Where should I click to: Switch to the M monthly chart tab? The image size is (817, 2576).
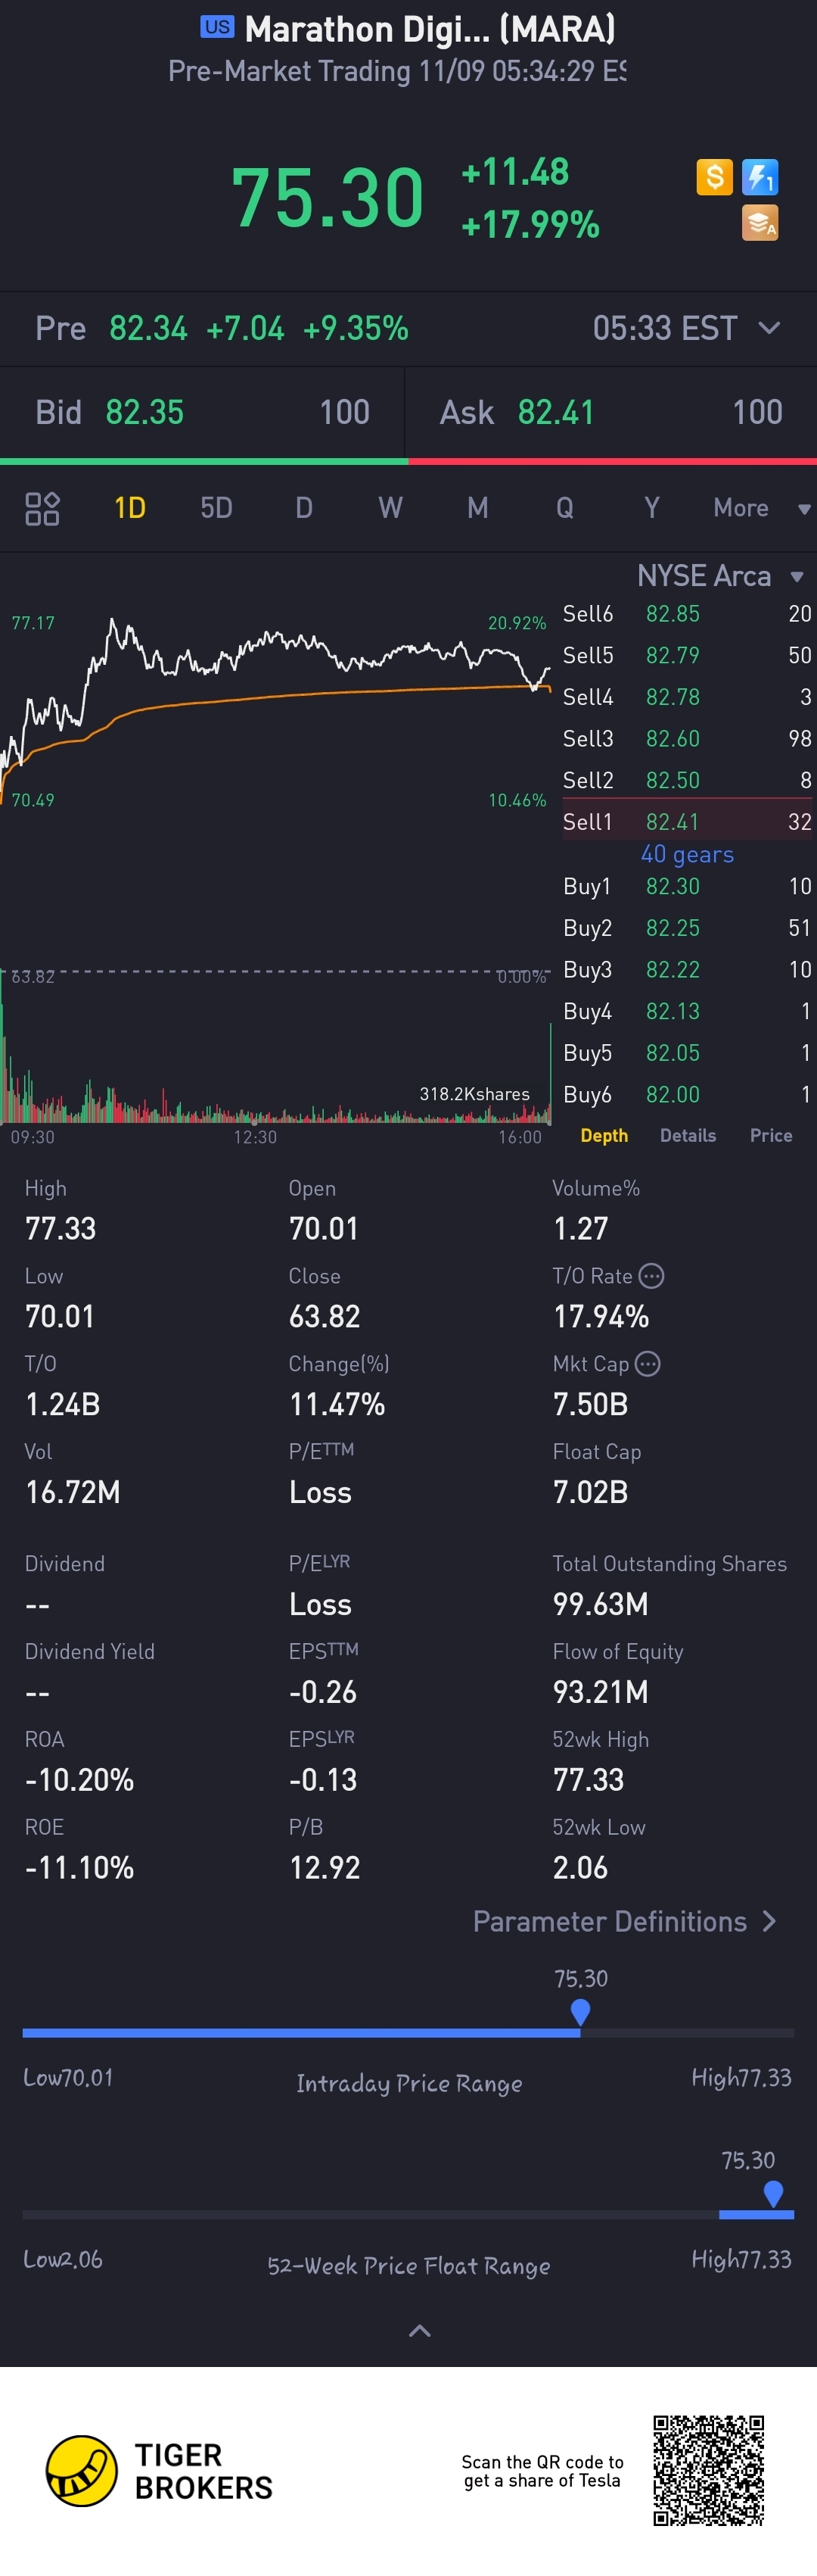point(477,508)
